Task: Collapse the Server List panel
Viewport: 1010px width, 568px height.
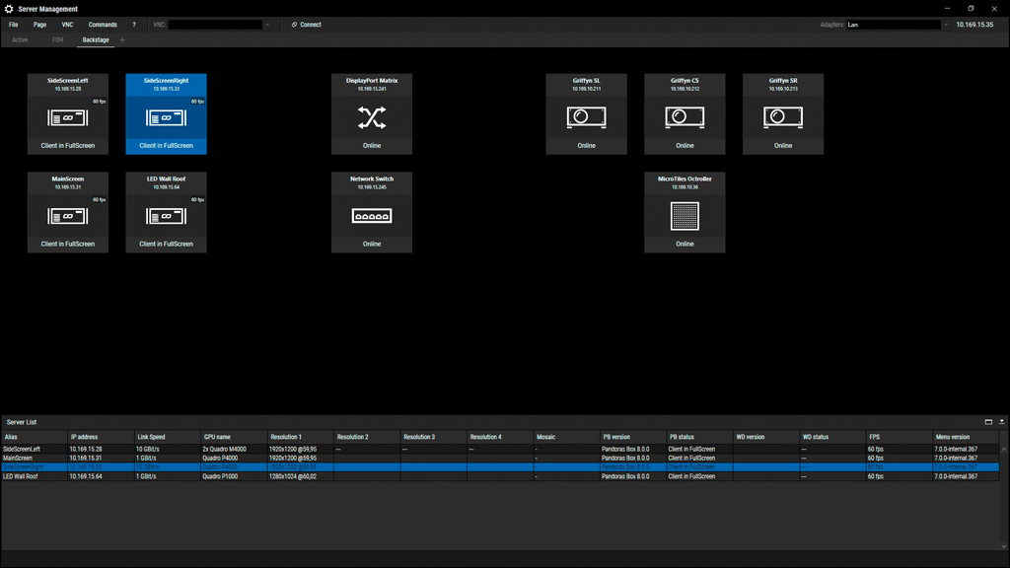Action: (1001, 422)
